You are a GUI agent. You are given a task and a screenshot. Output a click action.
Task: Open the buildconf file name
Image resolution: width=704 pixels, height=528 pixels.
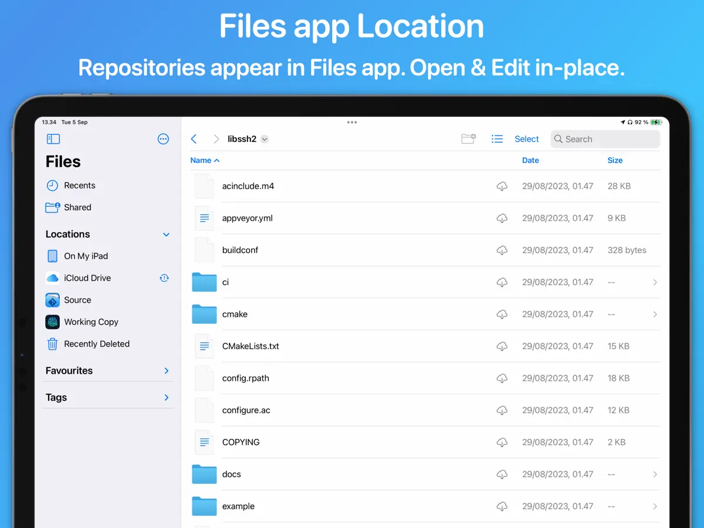(240, 250)
